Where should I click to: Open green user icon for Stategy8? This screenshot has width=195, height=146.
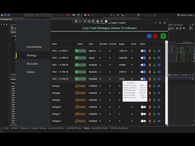154,93
